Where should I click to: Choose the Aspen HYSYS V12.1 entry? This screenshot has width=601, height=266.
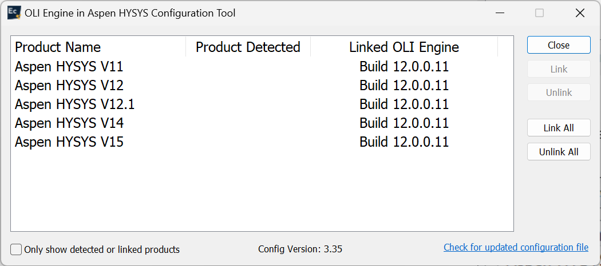tap(74, 104)
